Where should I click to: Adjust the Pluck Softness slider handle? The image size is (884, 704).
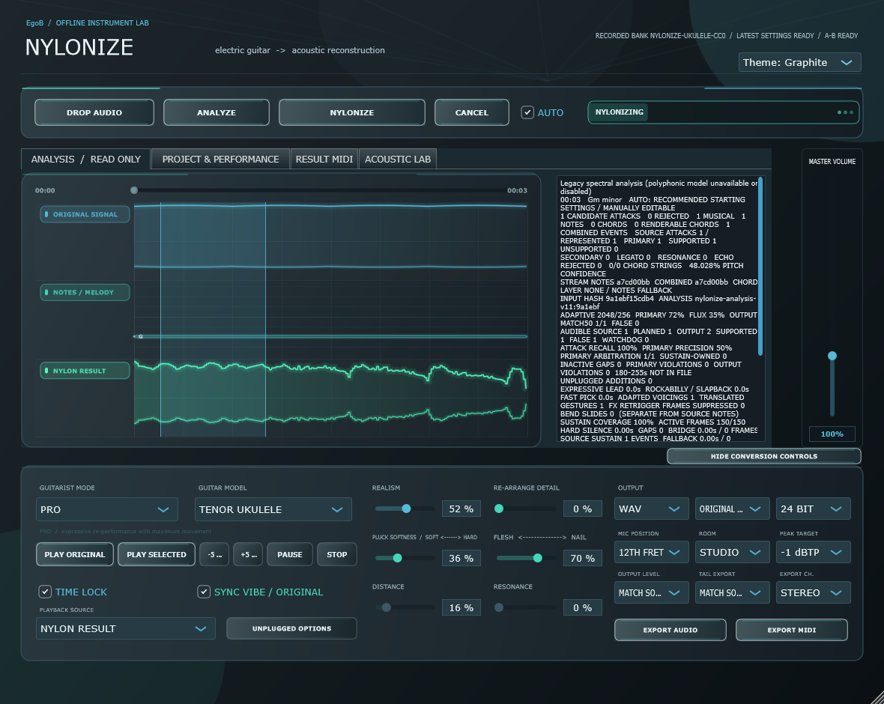[x=398, y=558]
